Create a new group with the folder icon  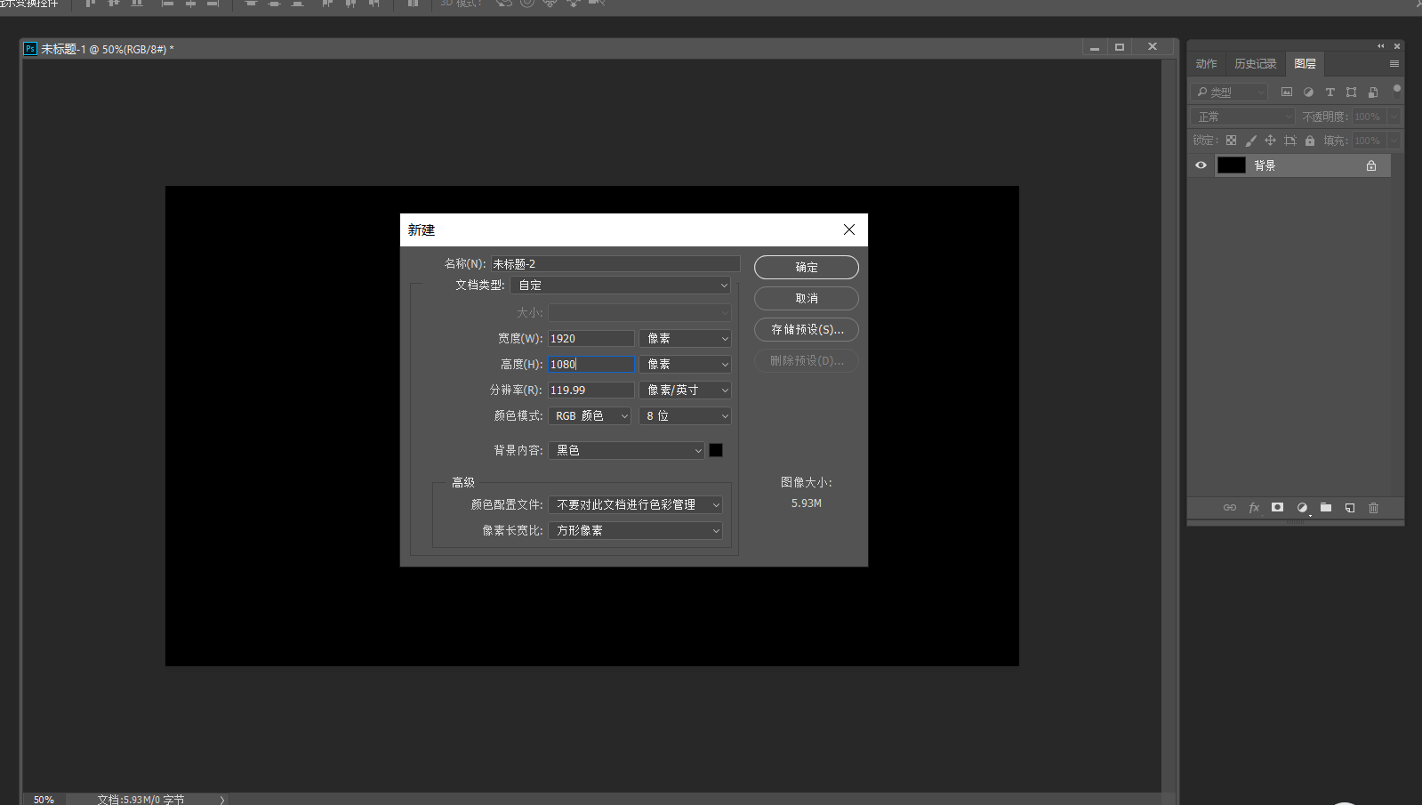coord(1326,507)
